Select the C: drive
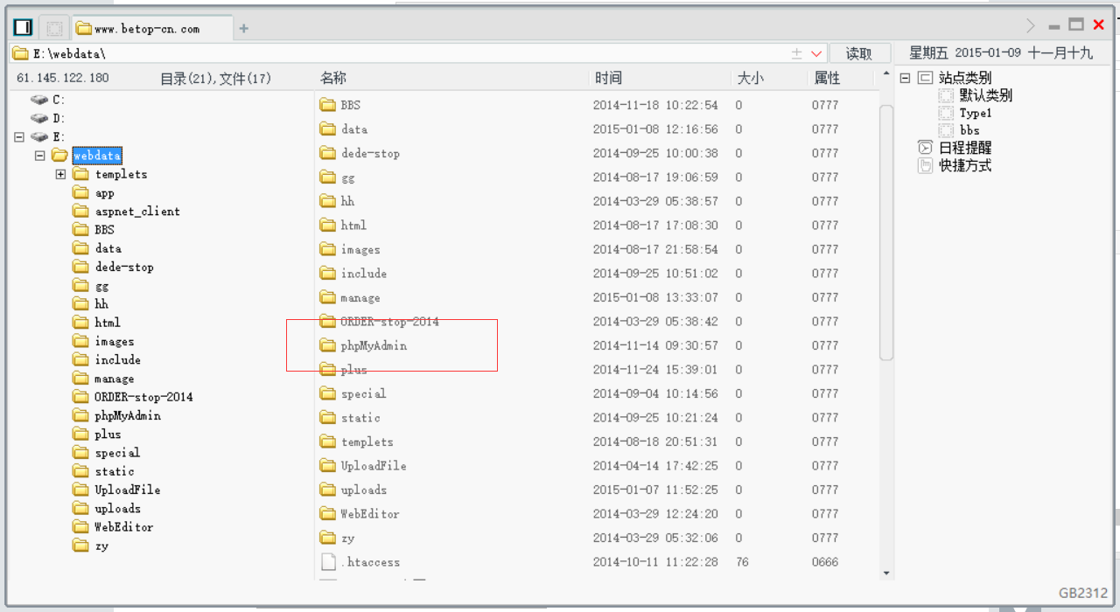 click(x=58, y=100)
